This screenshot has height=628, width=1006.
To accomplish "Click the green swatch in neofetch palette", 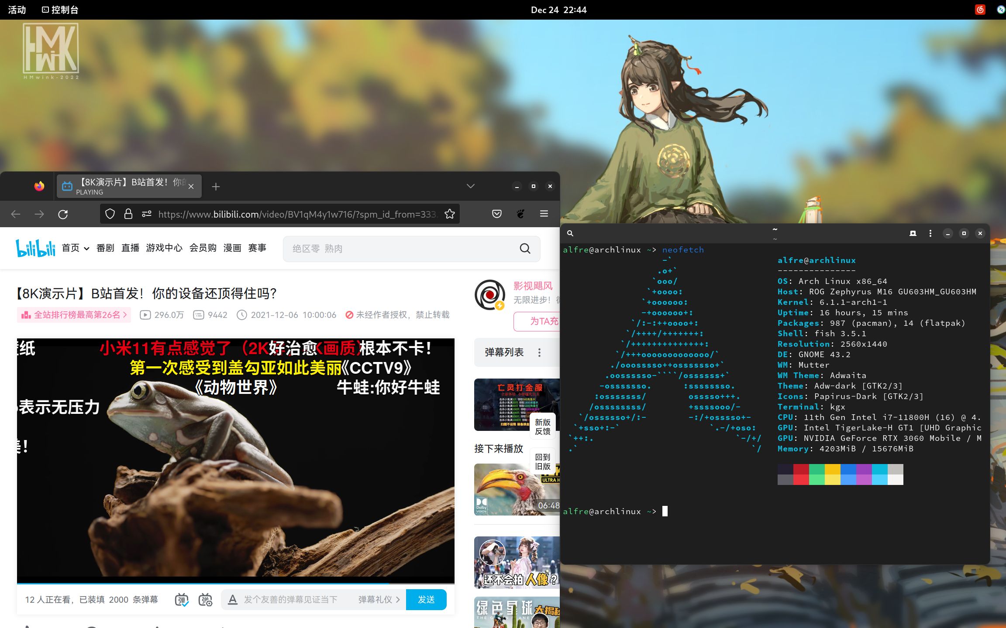I will (x=817, y=469).
